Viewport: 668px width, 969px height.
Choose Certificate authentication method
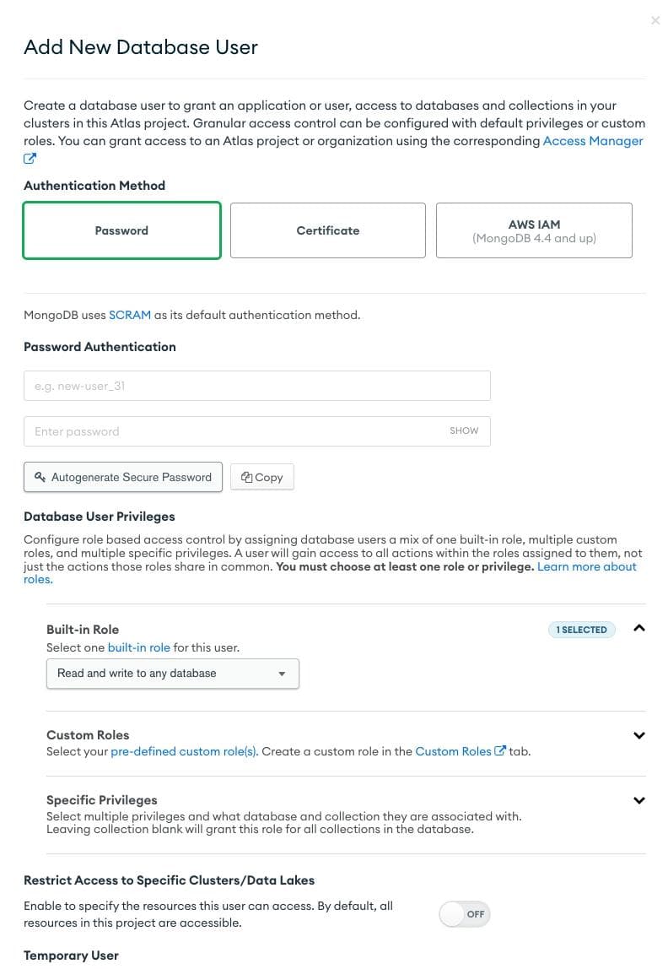click(x=327, y=230)
